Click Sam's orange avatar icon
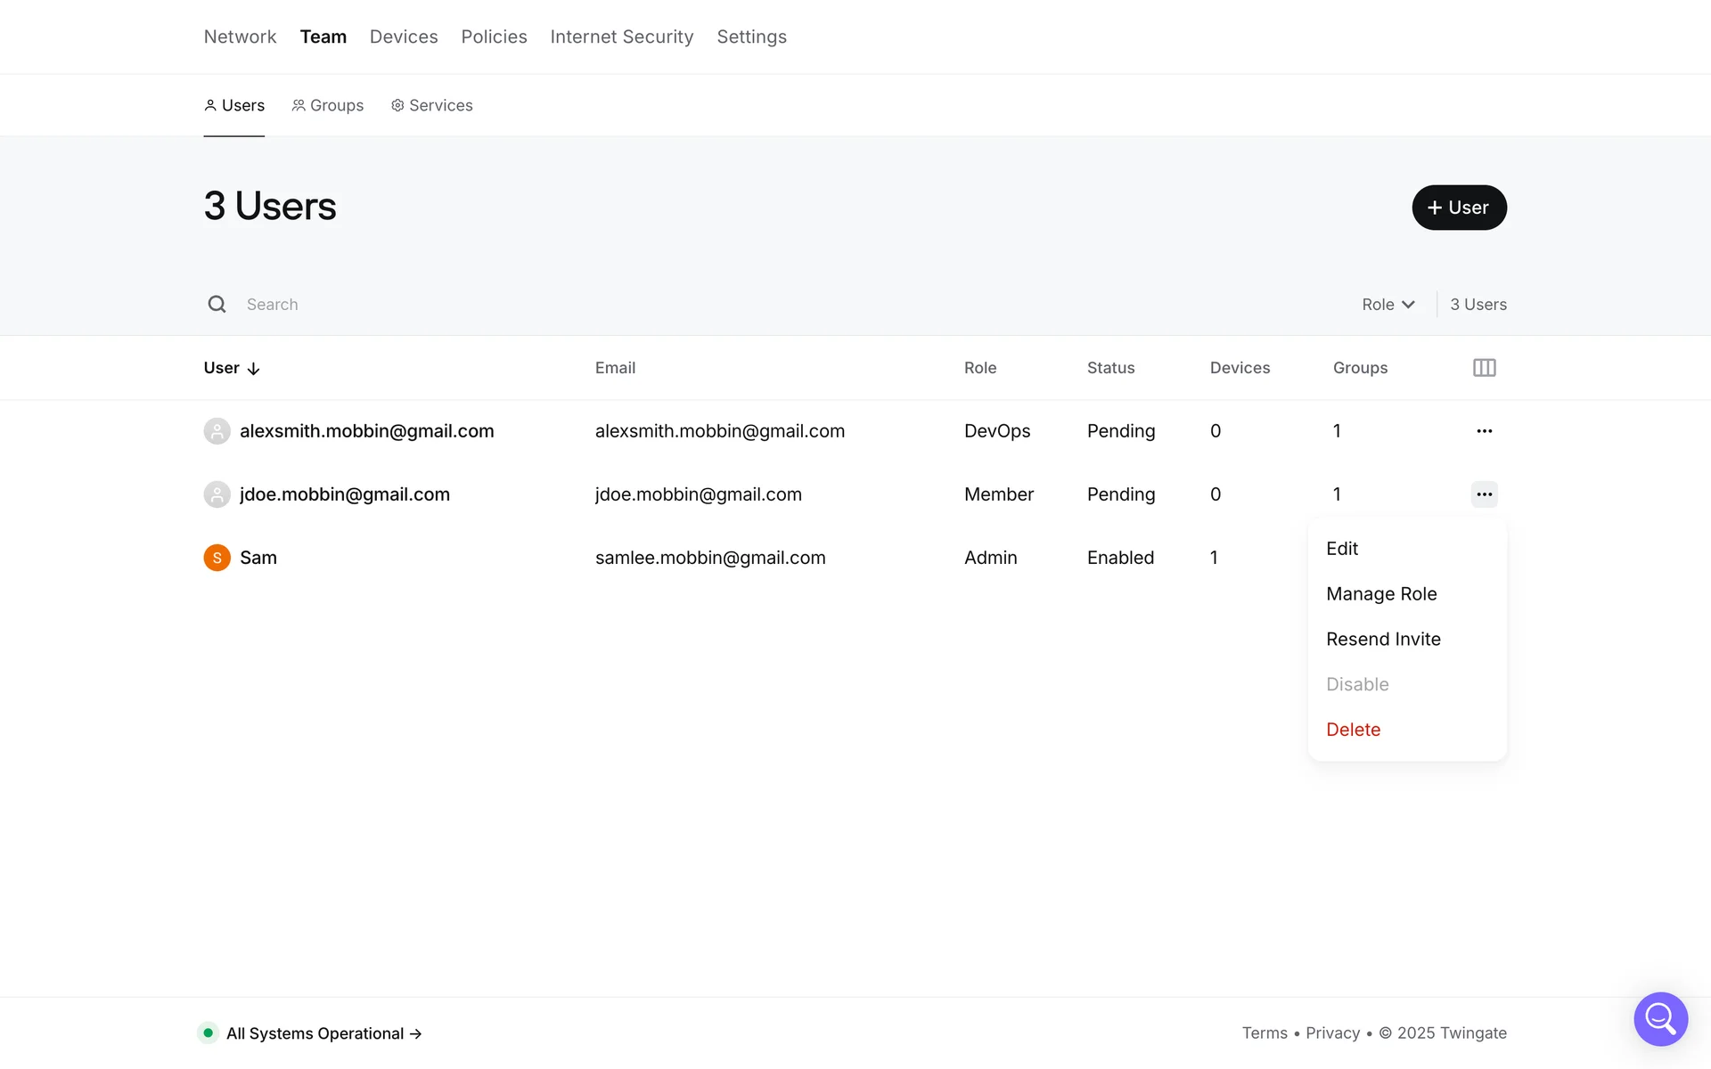1711x1069 pixels. point(217,558)
